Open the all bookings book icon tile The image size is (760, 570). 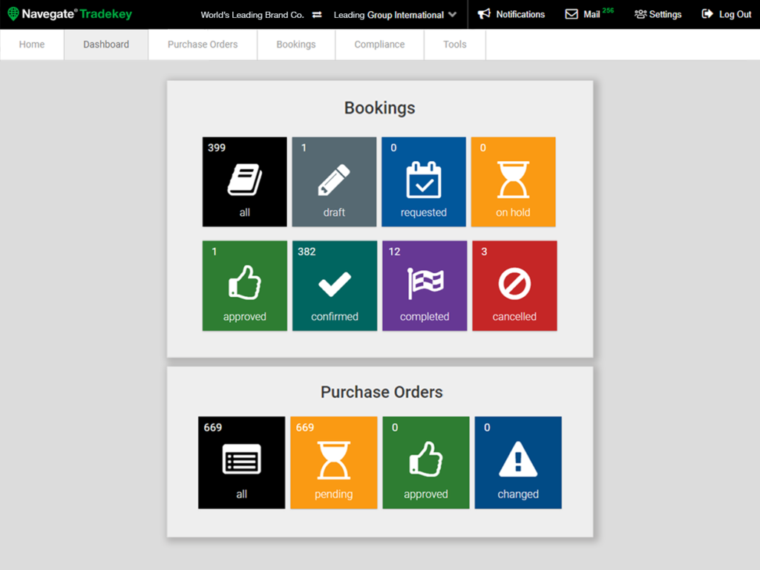coord(244,182)
